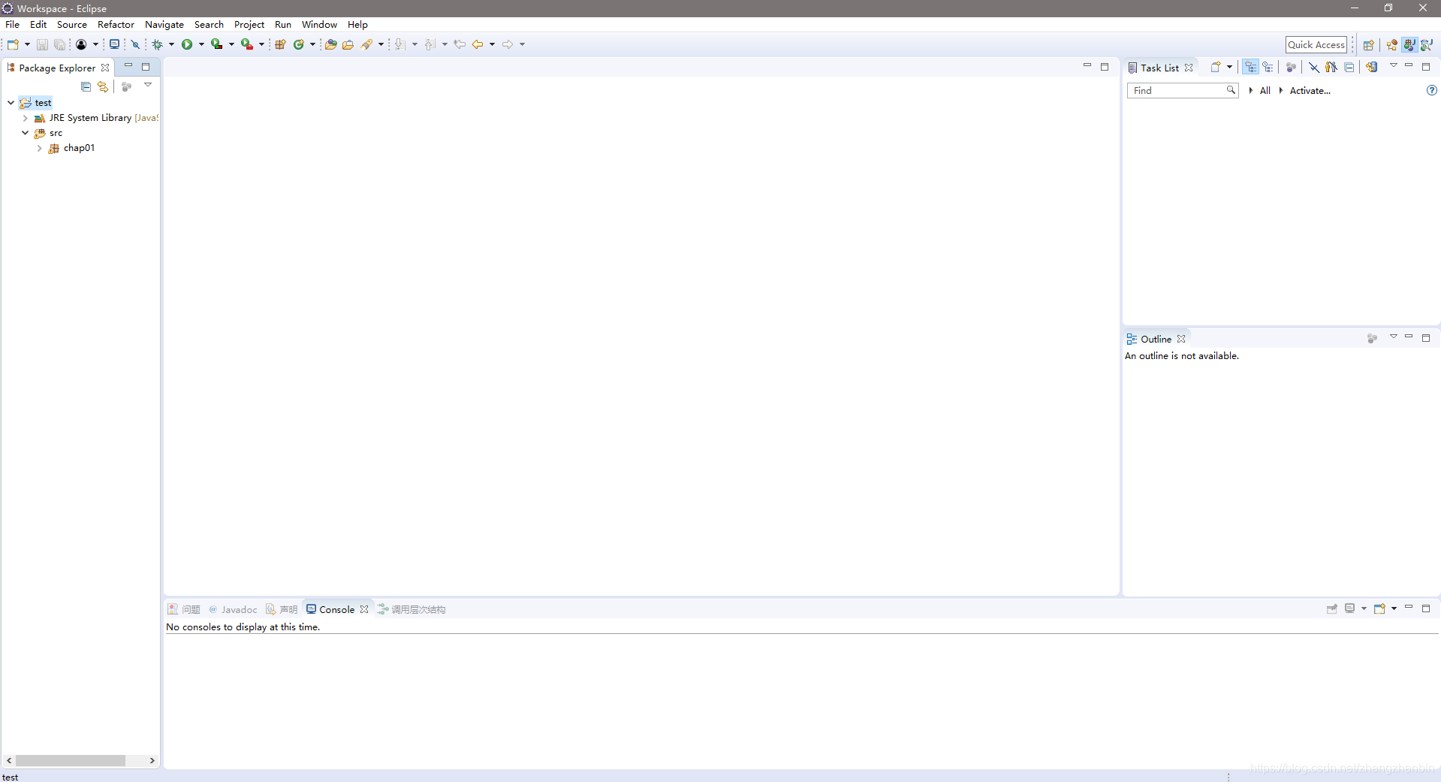Image resolution: width=1441 pixels, height=782 pixels.
Task: Switch to the Javadoc tab
Action: point(233,609)
